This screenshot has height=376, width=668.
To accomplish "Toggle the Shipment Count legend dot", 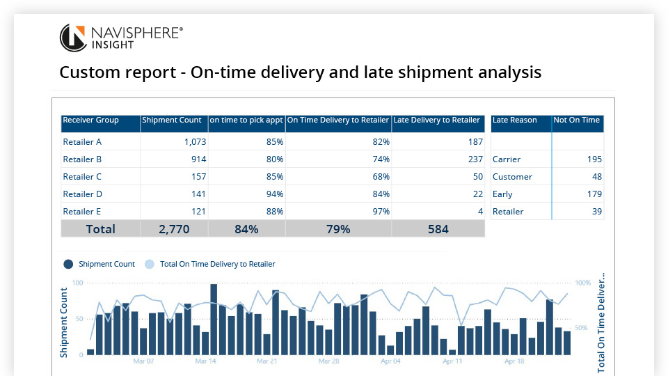I will coord(68,264).
